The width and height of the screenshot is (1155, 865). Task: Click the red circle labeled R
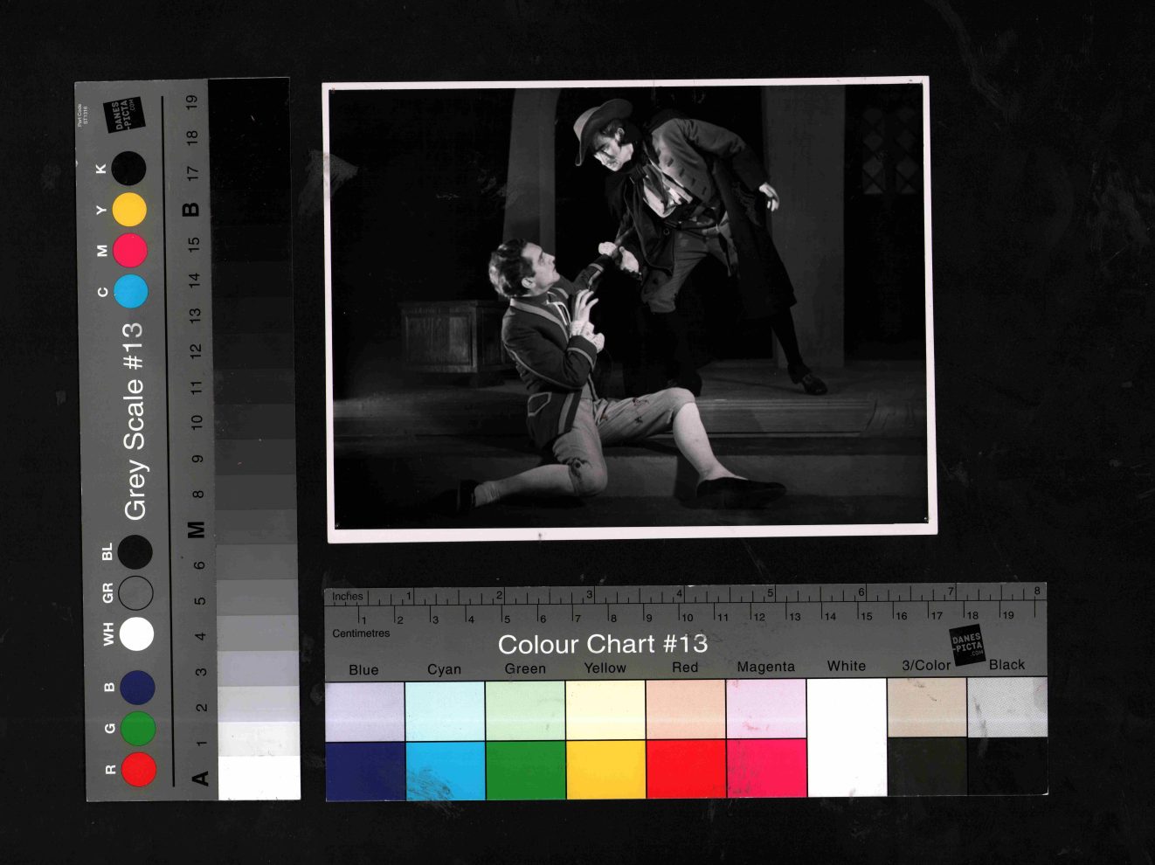point(139,769)
